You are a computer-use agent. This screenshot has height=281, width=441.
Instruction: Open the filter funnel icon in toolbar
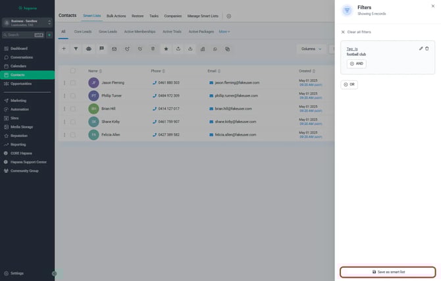tap(76, 49)
